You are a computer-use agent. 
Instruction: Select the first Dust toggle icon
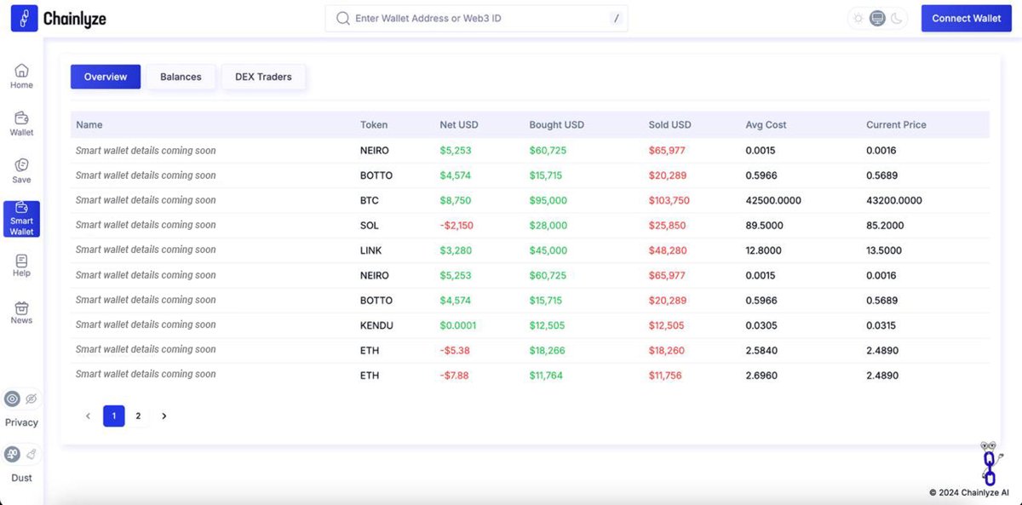(12, 454)
